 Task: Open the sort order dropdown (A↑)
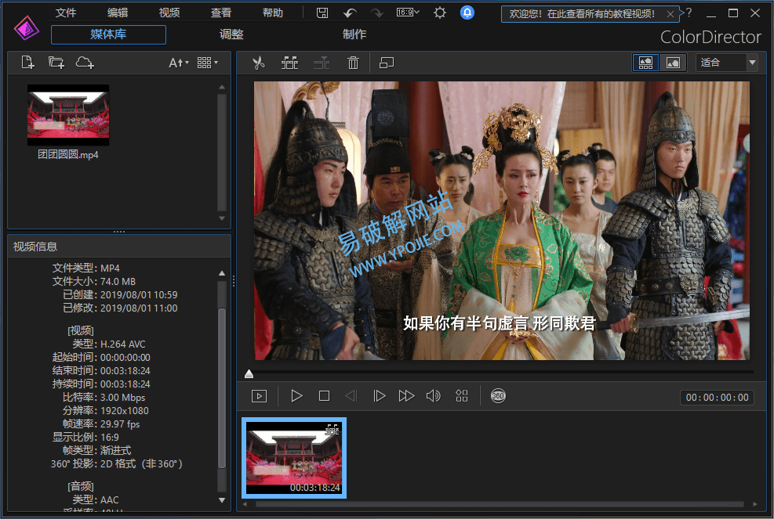(x=179, y=63)
